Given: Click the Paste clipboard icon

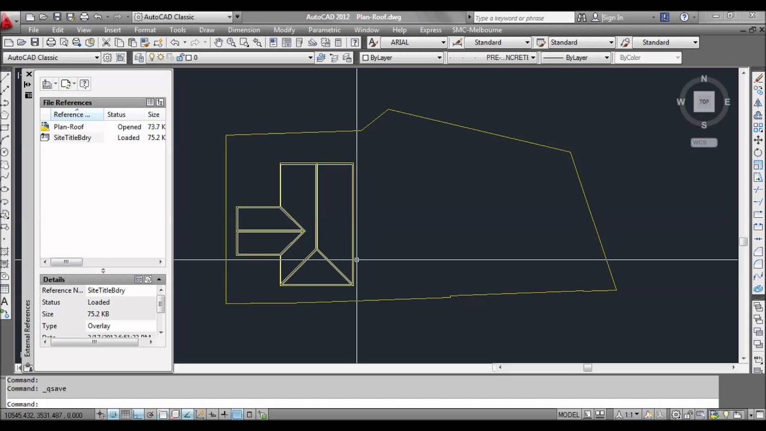Looking at the screenshot, I should click(x=132, y=43).
